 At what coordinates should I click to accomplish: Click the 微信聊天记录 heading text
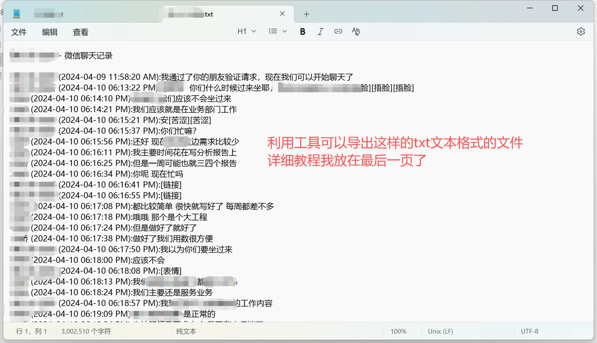(88, 56)
